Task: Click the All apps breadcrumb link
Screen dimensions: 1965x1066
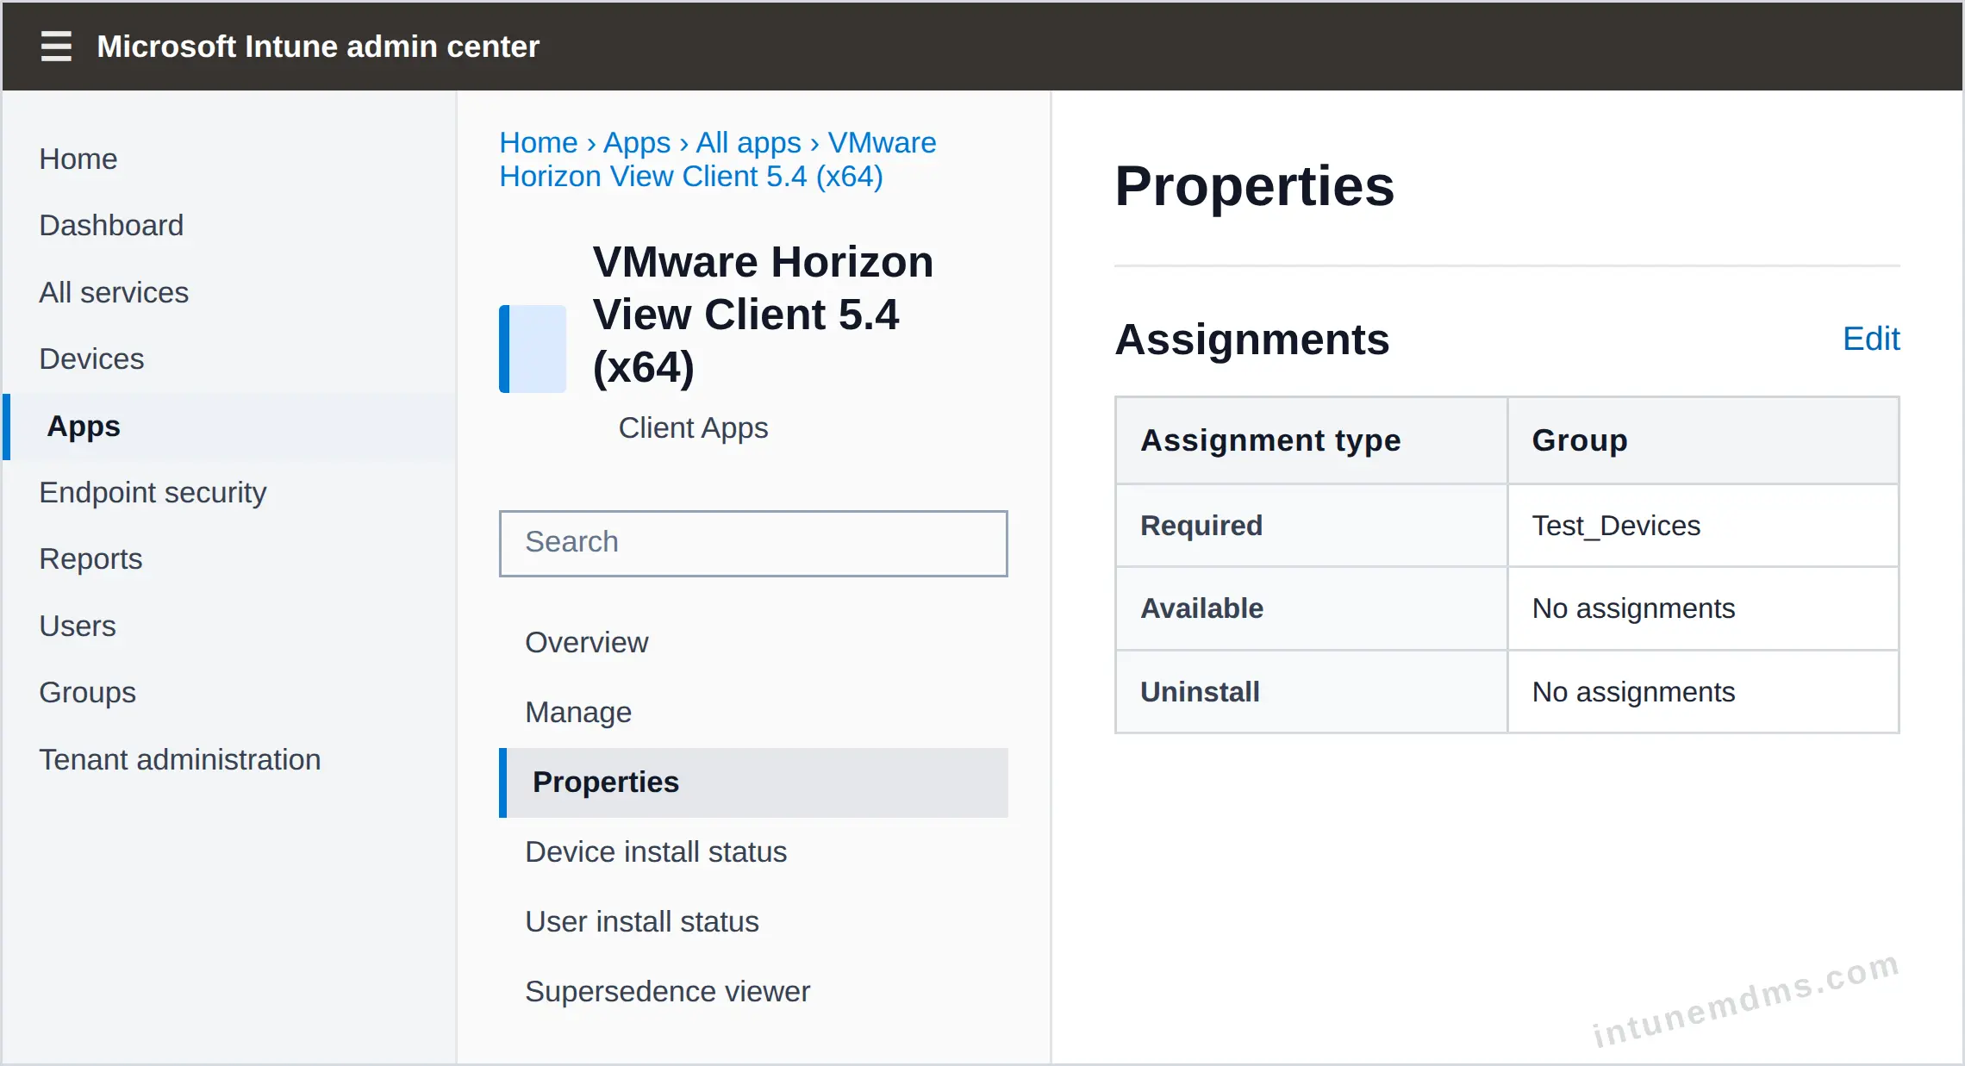Action: pyautogui.click(x=749, y=142)
